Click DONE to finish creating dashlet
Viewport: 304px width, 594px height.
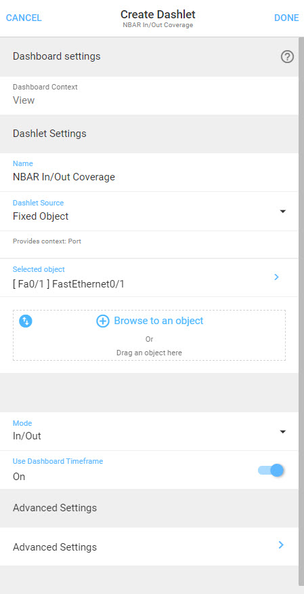[286, 18]
